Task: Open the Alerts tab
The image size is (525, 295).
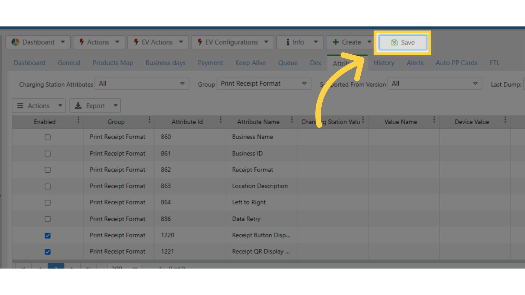Action: [415, 63]
